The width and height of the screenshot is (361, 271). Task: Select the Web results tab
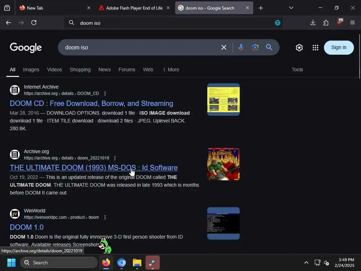point(148,70)
